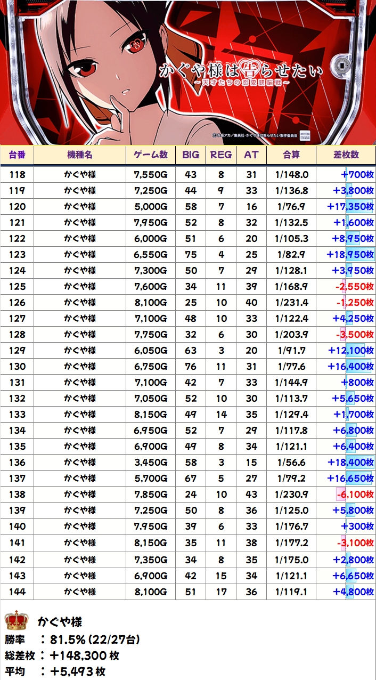The height and width of the screenshot is (680, 376).
Task: Click the 機種名 column header
Action: tap(80, 155)
